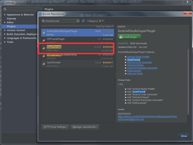Open the Android Code Generator link
193x145 pixels.
[x=140, y=62]
